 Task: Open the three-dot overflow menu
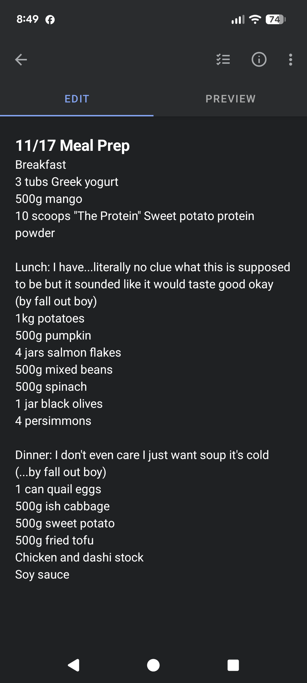(x=290, y=60)
